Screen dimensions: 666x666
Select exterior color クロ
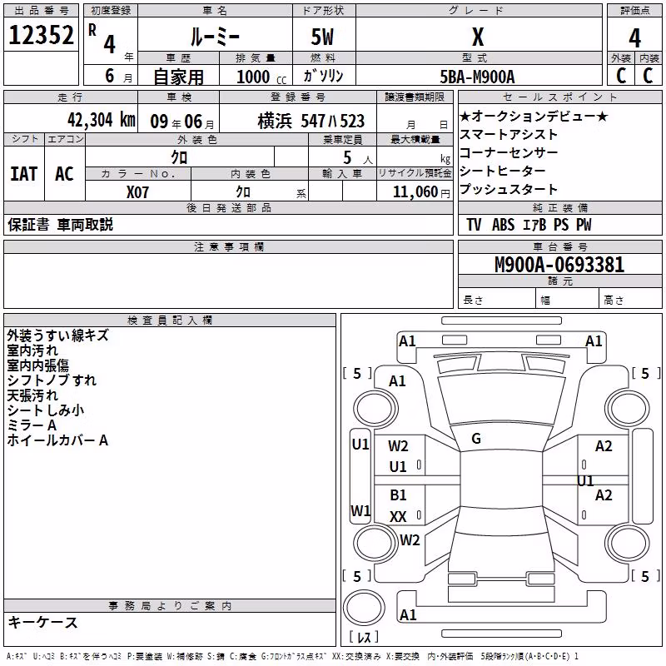pos(179,157)
